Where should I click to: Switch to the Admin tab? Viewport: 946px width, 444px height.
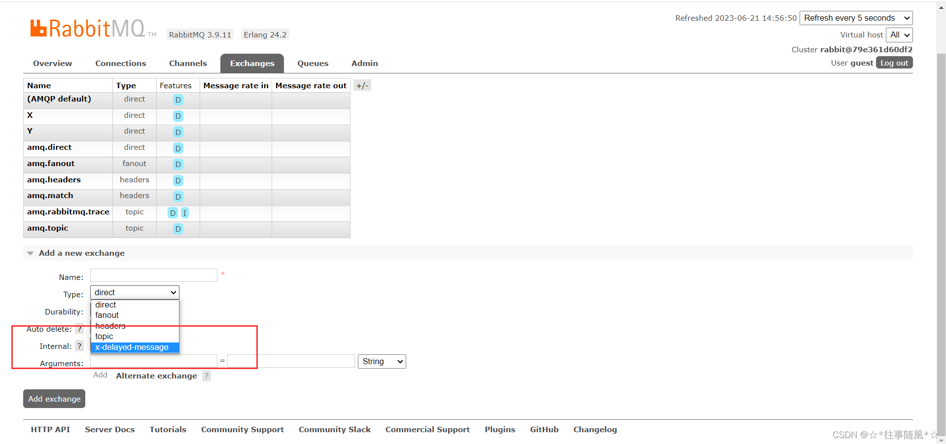[365, 63]
